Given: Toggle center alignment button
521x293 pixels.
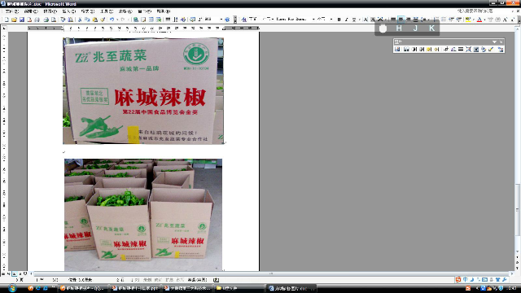Looking at the screenshot, I should [401, 20].
